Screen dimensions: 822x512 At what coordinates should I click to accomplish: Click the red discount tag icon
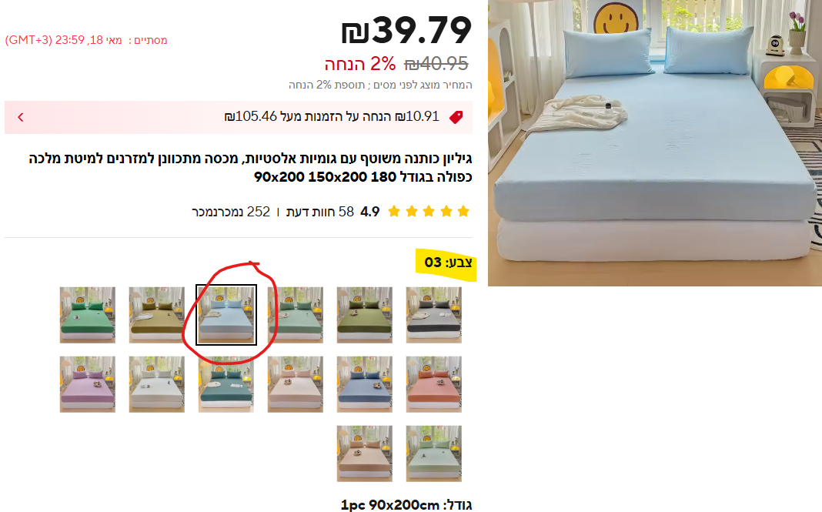[456, 117]
